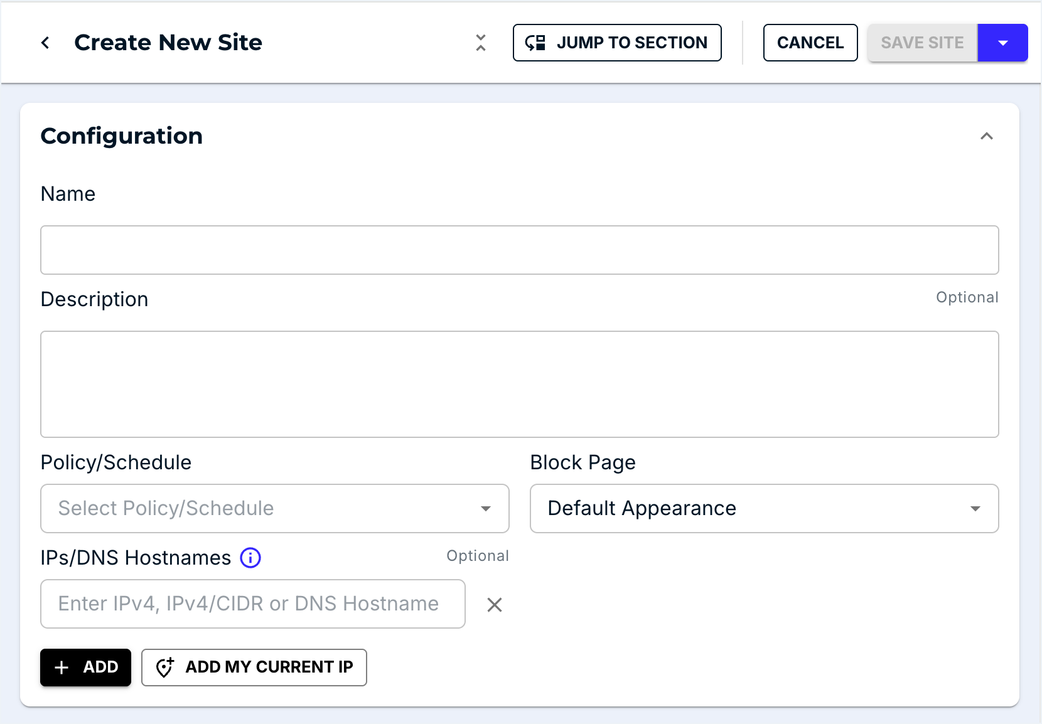Open the Save Site split-button arrow
This screenshot has height=724, width=1042.
click(1002, 42)
